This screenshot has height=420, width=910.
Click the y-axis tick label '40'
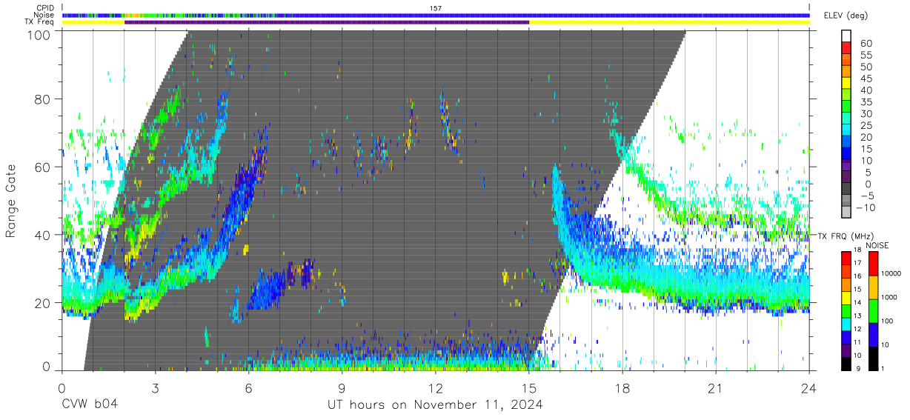(x=43, y=235)
